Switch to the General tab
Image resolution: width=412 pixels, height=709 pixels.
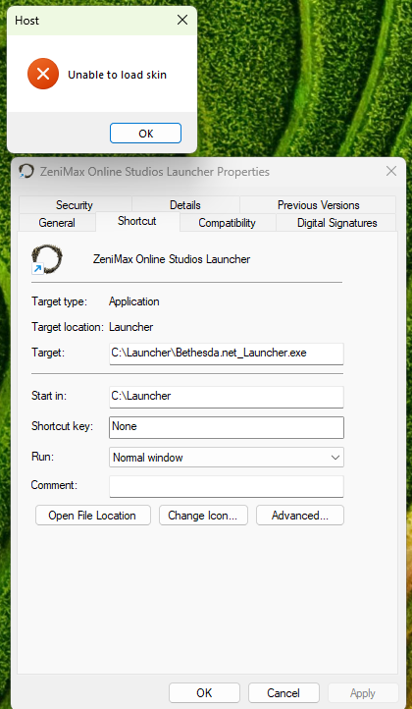57,223
